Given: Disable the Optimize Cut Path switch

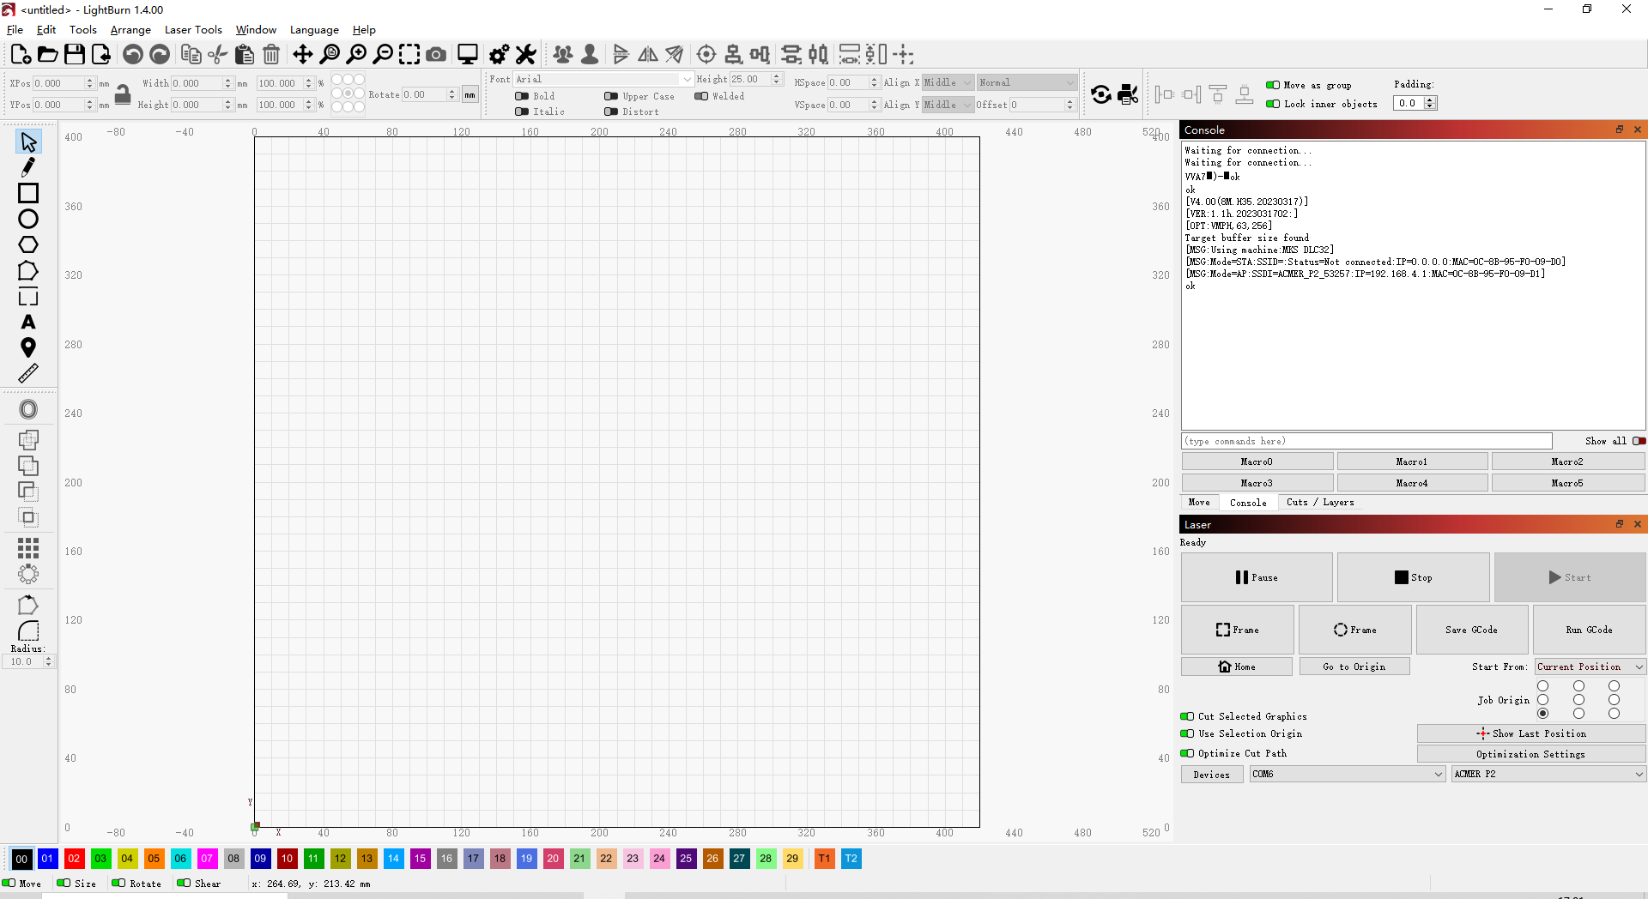Looking at the screenshot, I should pos(1187,753).
